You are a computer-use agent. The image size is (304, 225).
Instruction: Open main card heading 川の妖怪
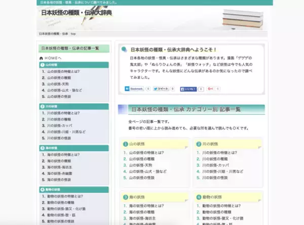(x=210, y=144)
